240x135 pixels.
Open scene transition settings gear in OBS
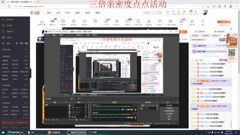(157, 106)
